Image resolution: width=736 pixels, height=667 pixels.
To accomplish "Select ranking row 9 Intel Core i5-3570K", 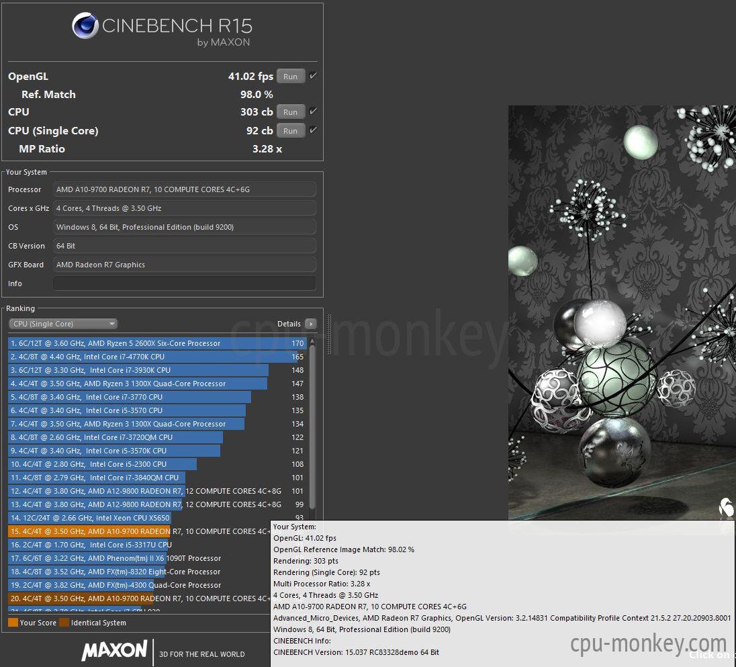I will (x=157, y=451).
